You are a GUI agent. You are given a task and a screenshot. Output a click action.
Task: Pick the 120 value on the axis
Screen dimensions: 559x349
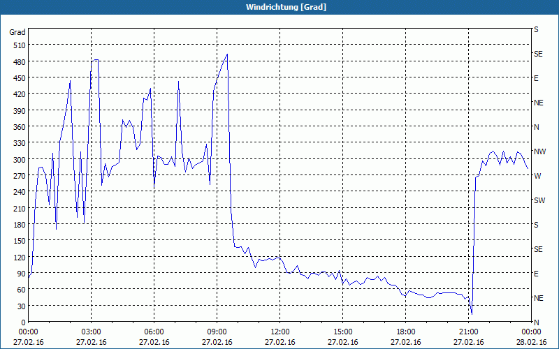[x=20, y=257]
